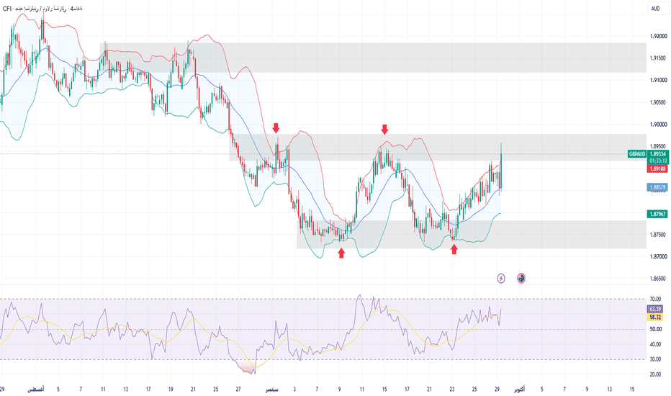Click the 1.87500 price scale level
This screenshot has width=671, height=396.
[658, 235]
